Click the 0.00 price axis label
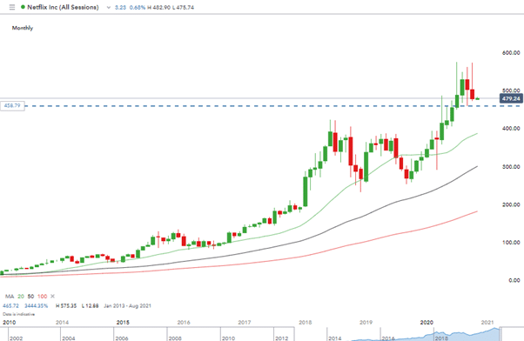Image resolution: width=524 pixels, height=341 pixels. click(514, 280)
